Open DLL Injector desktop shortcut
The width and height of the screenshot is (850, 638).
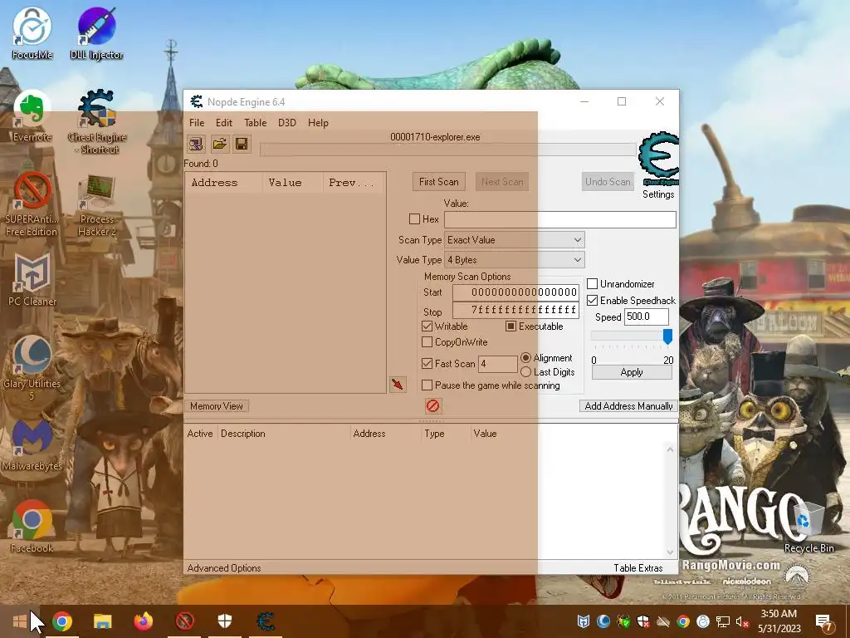(96, 33)
